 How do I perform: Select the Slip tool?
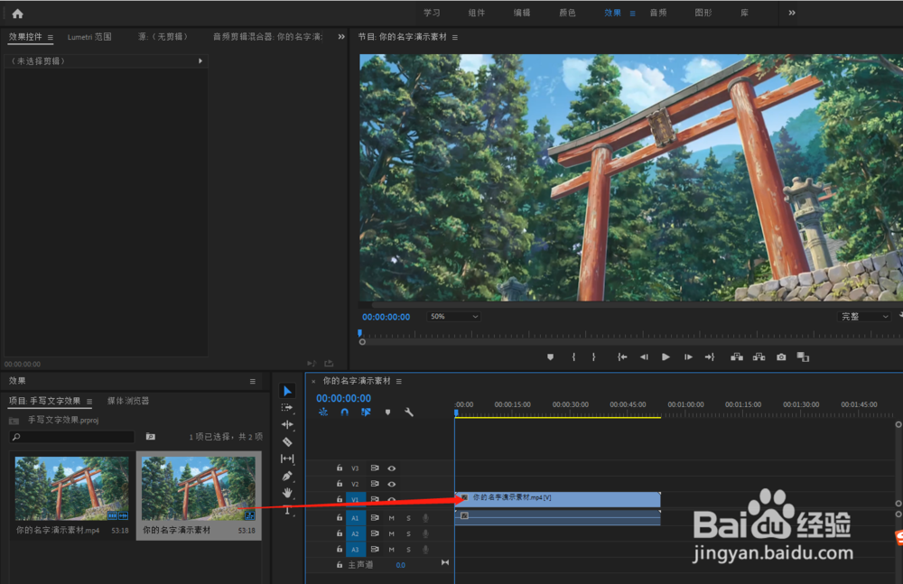pos(287,459)
